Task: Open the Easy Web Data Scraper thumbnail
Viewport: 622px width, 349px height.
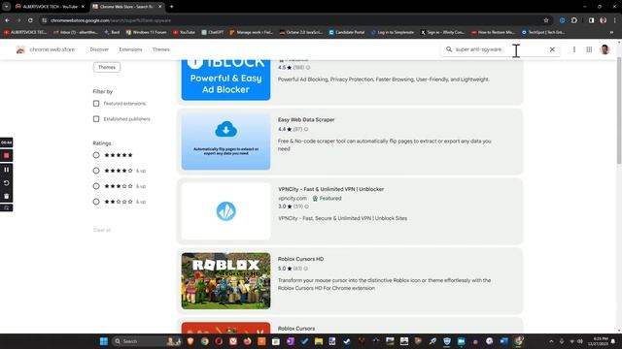Action: click(225, 142)
